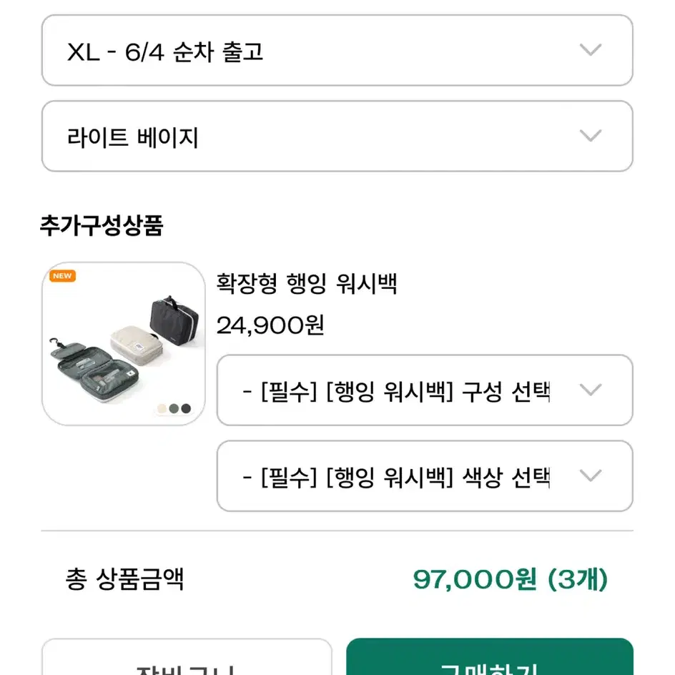Screen dimensions: 675x675
Task: Tap the white 장바구니 cart button
Action: pyautogui.click(x=187, y=657)
